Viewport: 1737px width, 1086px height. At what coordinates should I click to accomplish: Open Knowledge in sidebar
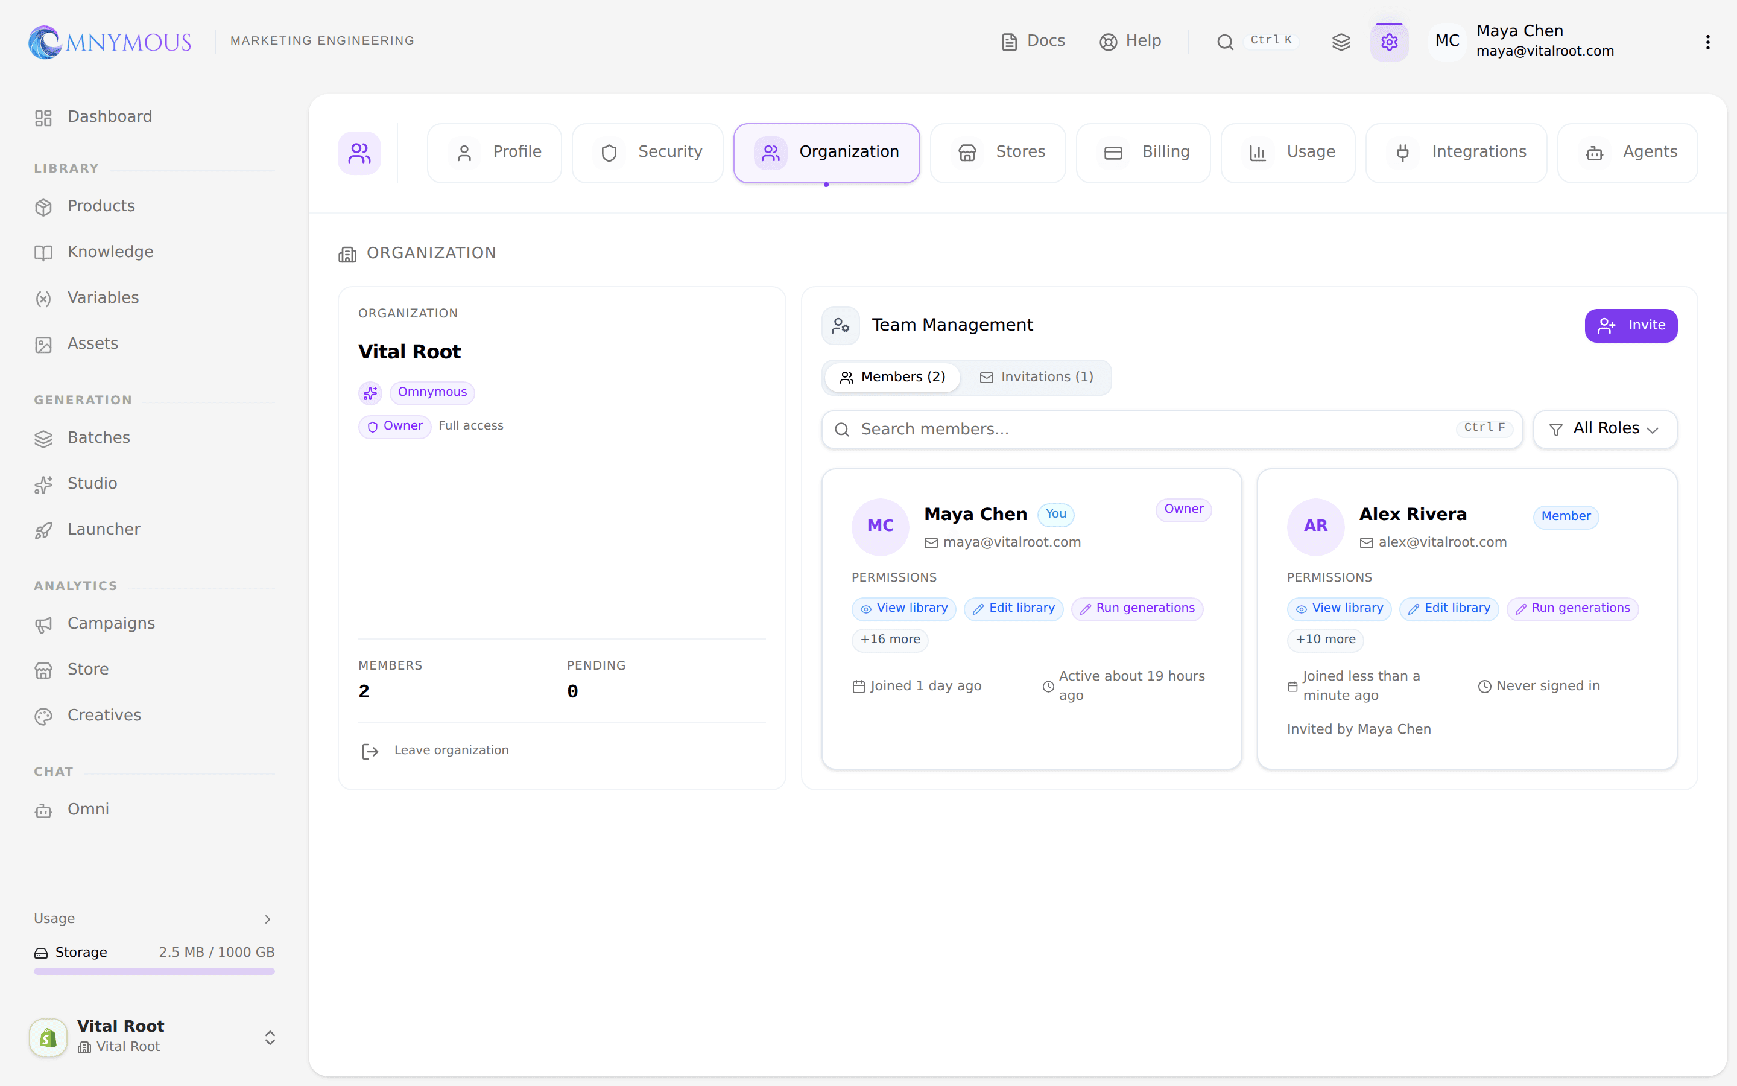[154, 252]
